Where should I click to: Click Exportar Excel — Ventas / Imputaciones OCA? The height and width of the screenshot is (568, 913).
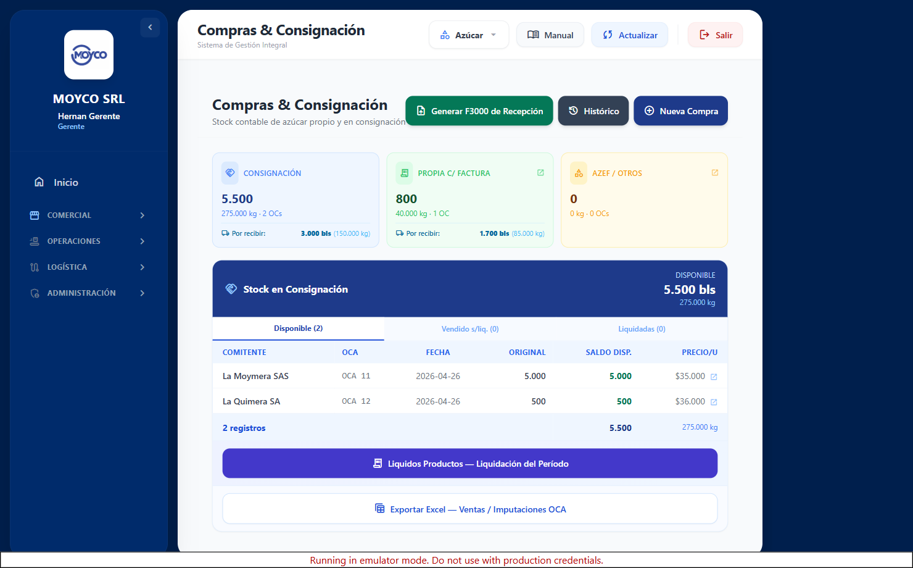(x=470, y=509)
